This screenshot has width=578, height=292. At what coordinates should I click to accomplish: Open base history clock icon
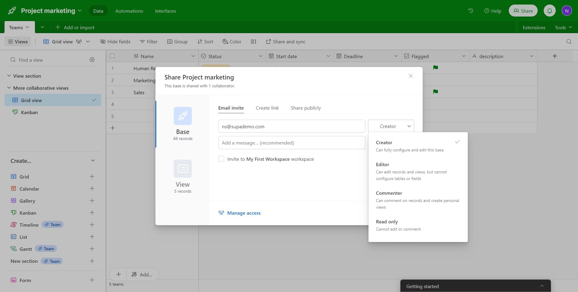(x=471, y=11)
